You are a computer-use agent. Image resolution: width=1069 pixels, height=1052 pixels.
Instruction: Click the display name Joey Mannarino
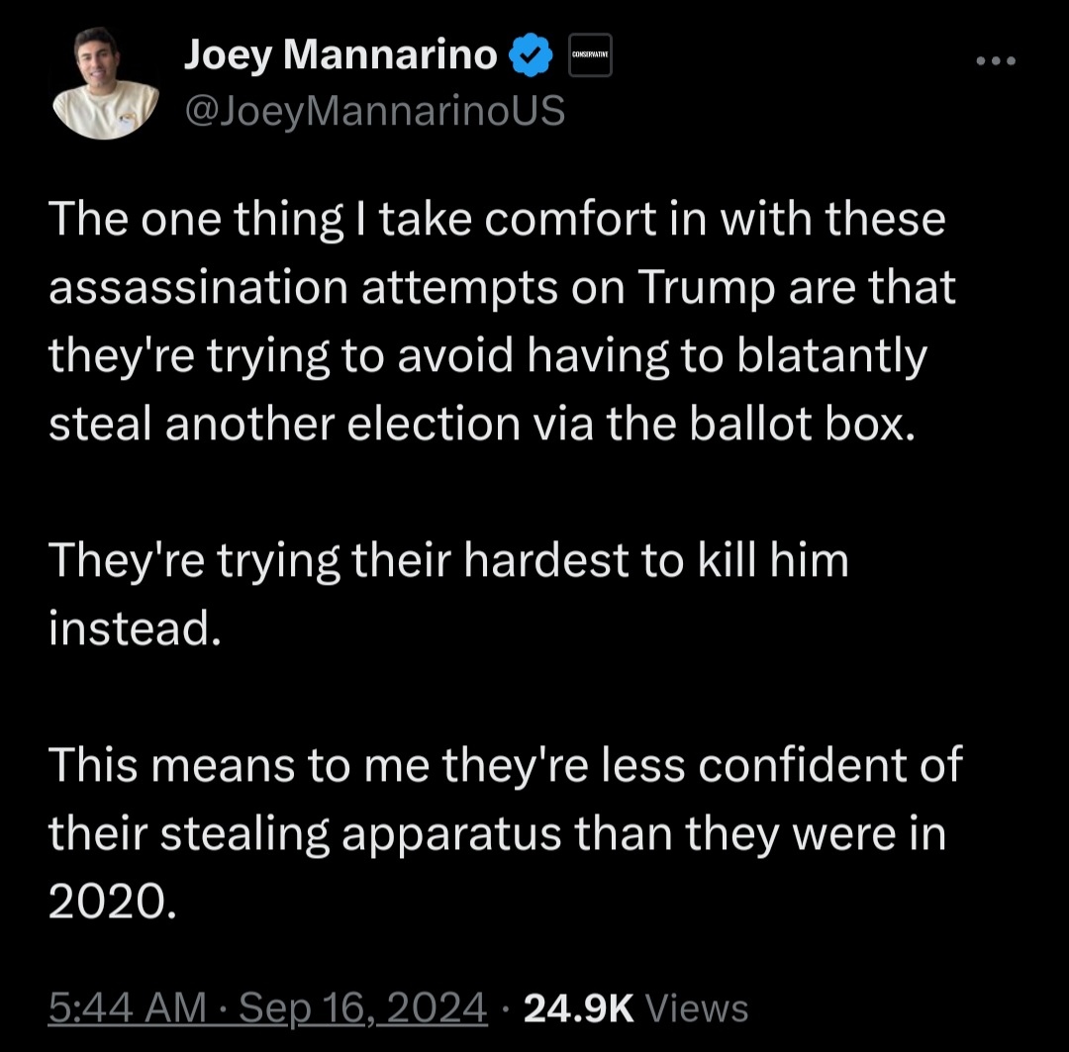[x=340, y=57]
